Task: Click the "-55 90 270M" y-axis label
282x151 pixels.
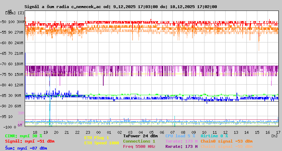Action: click(x=12, y=32)
